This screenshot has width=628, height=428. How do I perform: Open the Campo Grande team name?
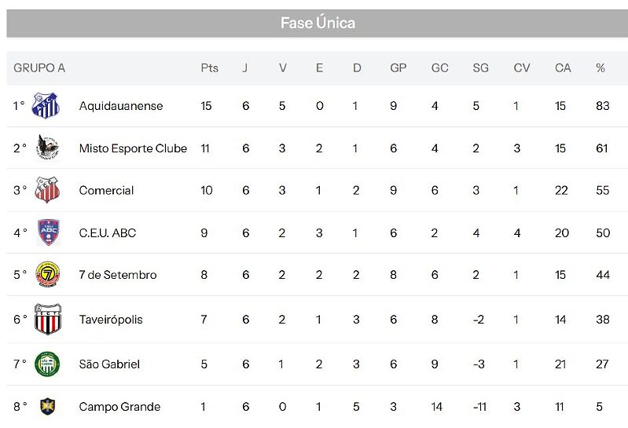119,407
